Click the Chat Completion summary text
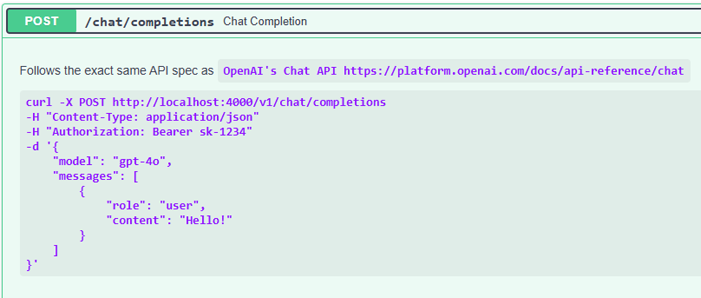 tap(265, 22)
